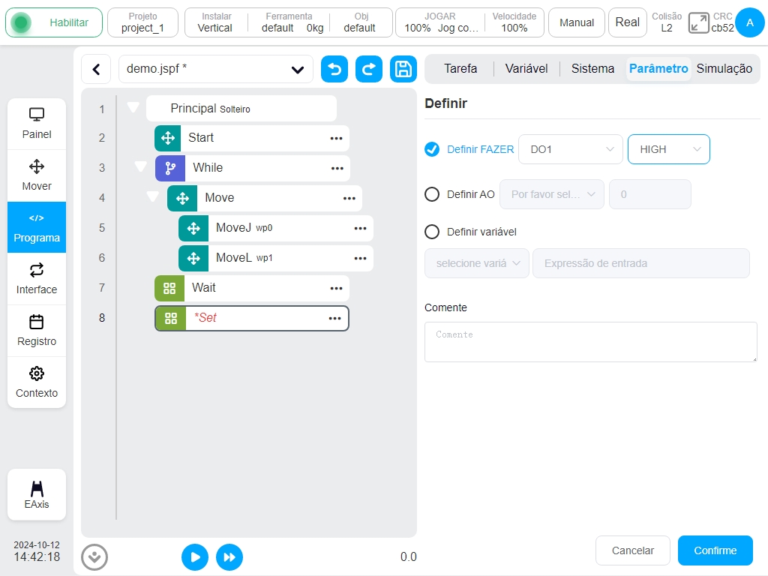Open the 'Por favor sel...' AO dropdown
Image resolution: width=768 pixels, height=576 pixels.
(552, 194)
